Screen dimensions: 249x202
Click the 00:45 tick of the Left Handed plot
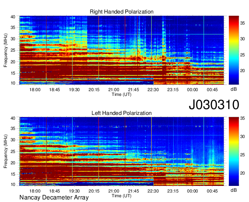[x=212, y=191]
